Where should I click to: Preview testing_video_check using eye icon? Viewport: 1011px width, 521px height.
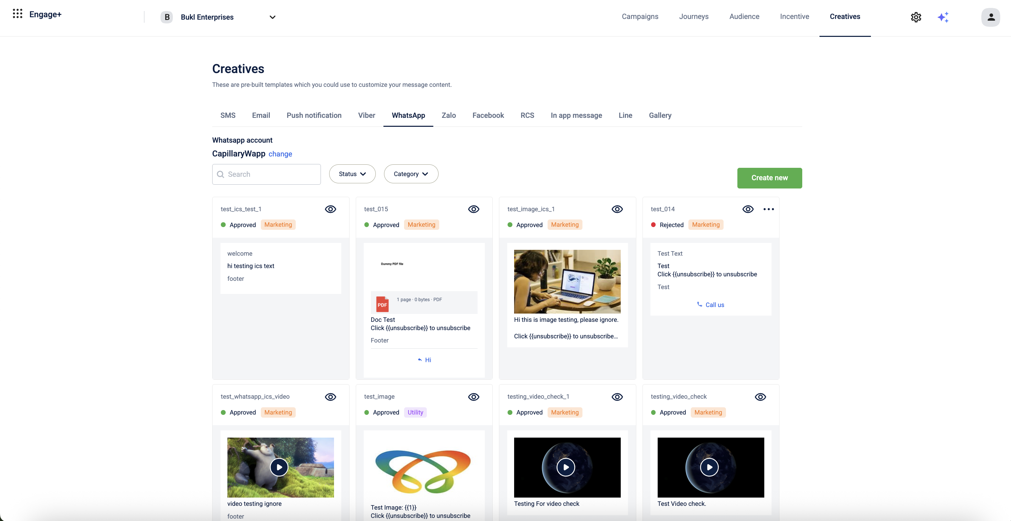760,397
